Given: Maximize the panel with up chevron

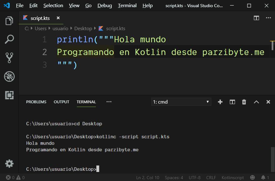Looking at the screenshot, I should (256, 102).
